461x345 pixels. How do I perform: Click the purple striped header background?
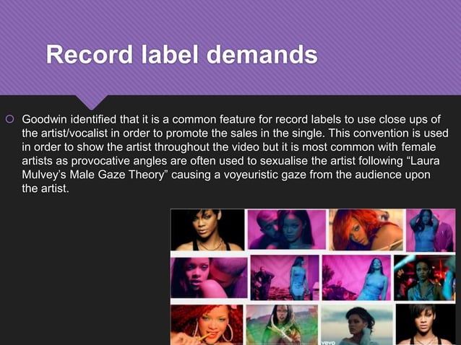tap(231, 47)
